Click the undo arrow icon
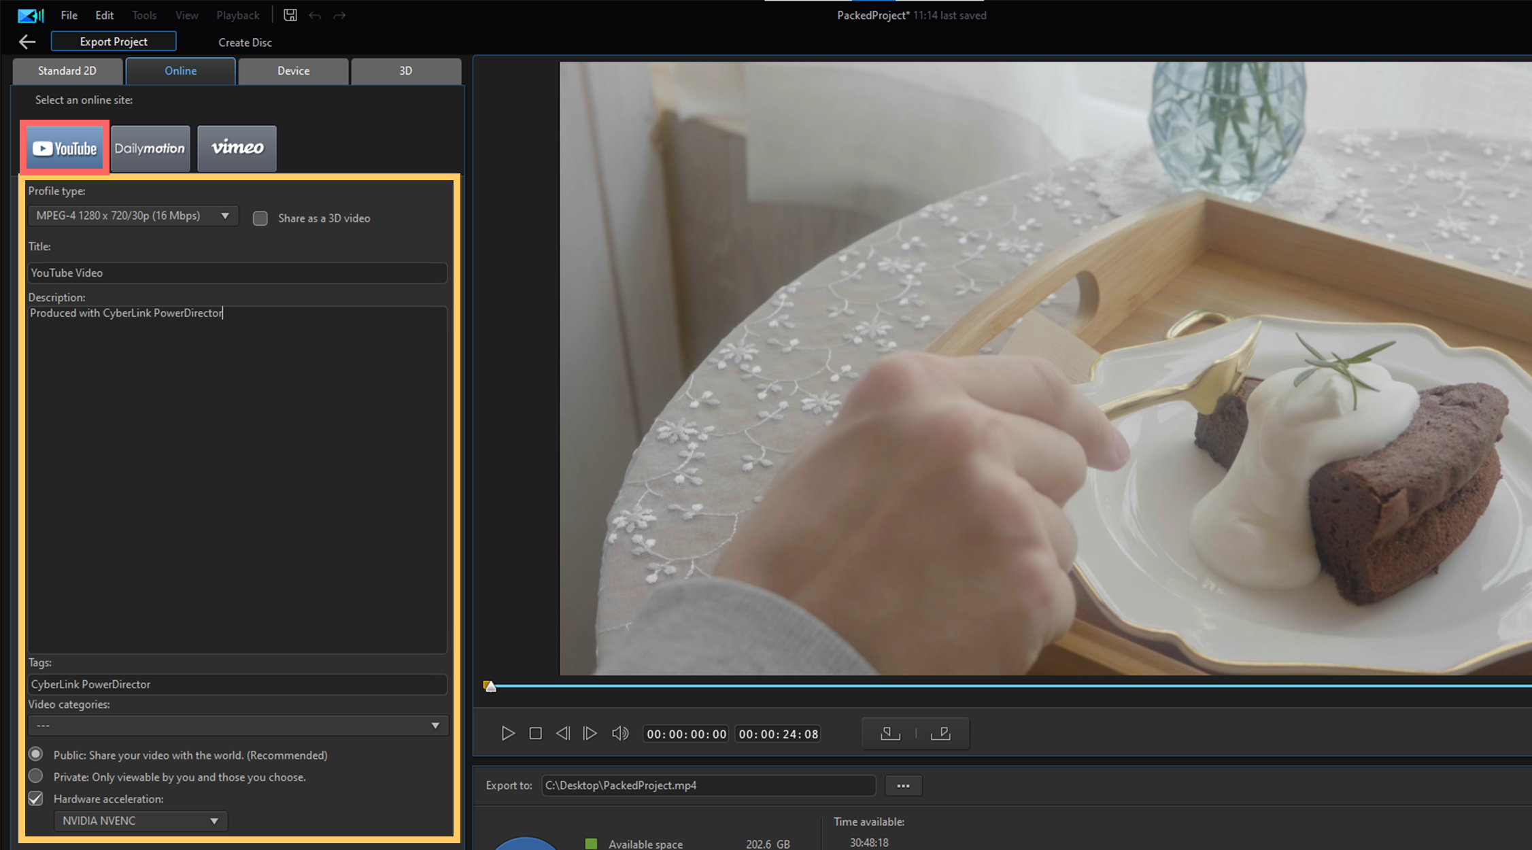The image size is (1532, 850). point(315,15)
